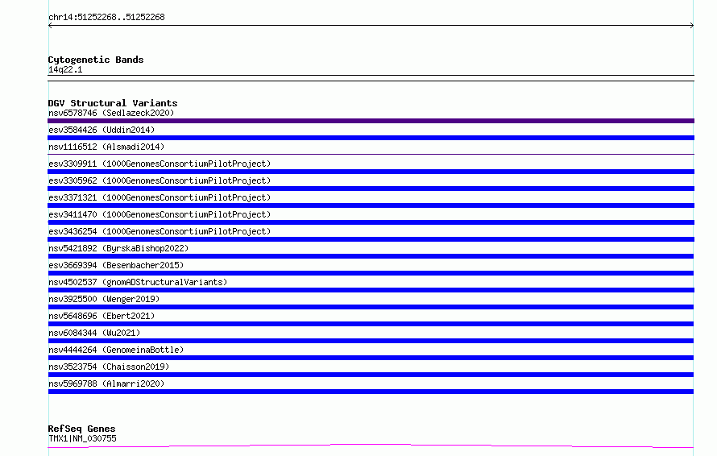Image resolution: width=717 pixels, height=456 pixels.
Task: Click the blue bar under nsv5969788
Action: click(371, 392)
